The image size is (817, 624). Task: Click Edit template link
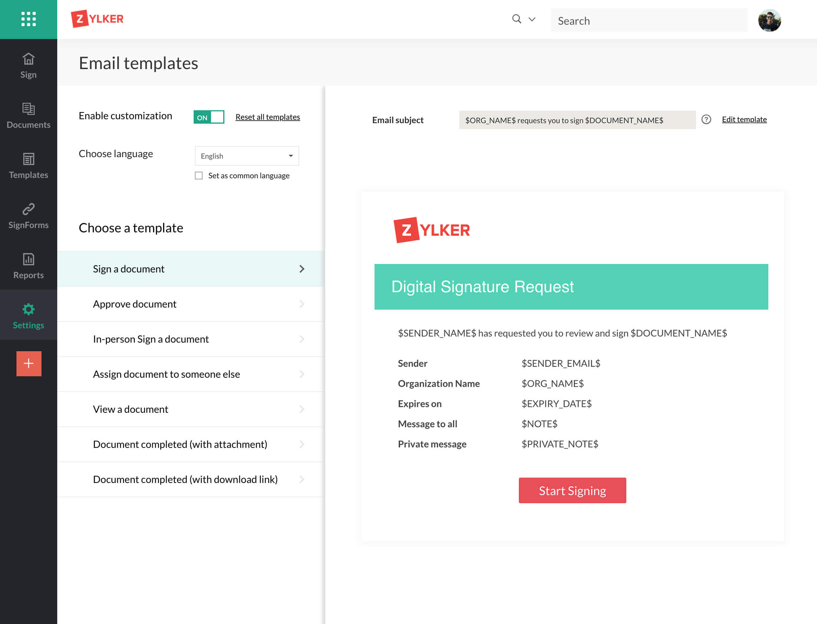point(744,119)
